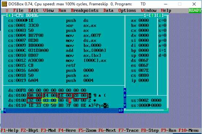This screenshot has width=202, height=134.
Task: Click F7-Trace in the bottom bar
Action: tap(128, 130)
